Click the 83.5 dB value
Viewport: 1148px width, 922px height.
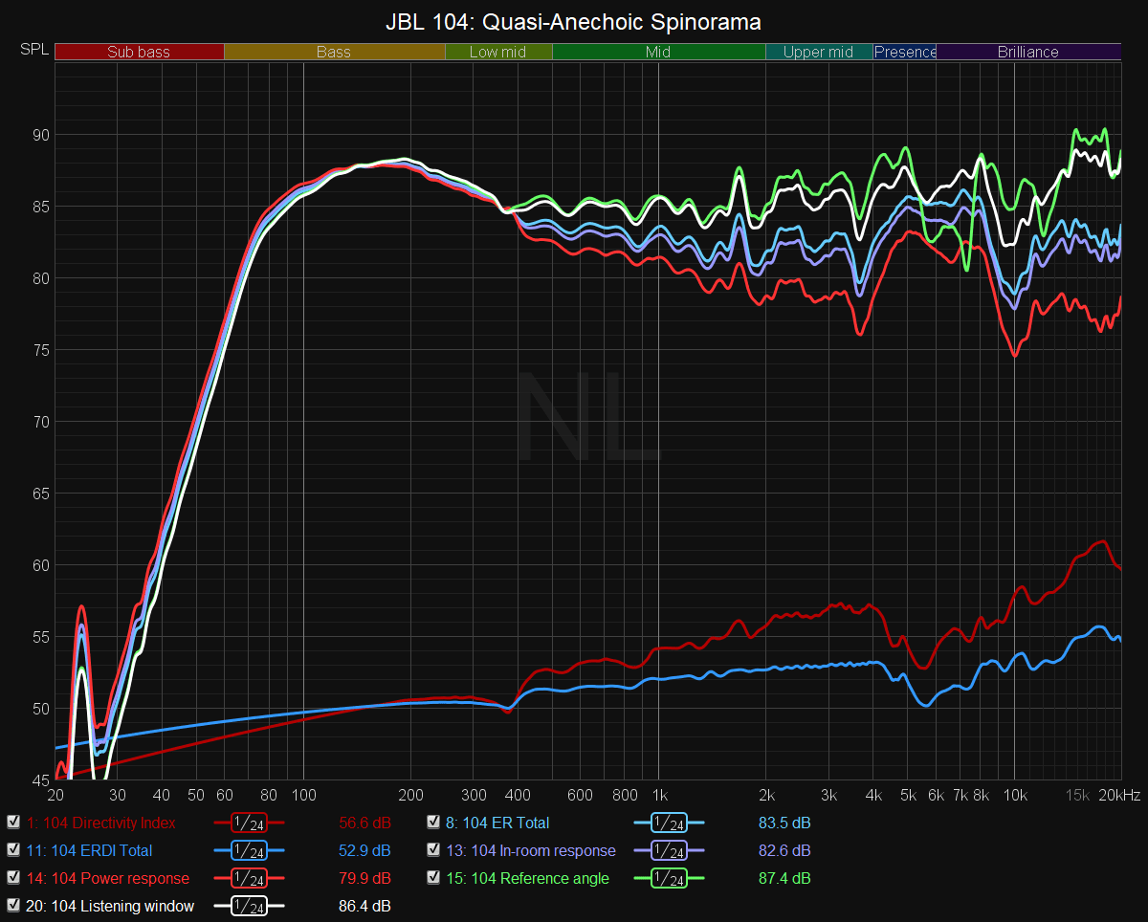pos(784,823)
